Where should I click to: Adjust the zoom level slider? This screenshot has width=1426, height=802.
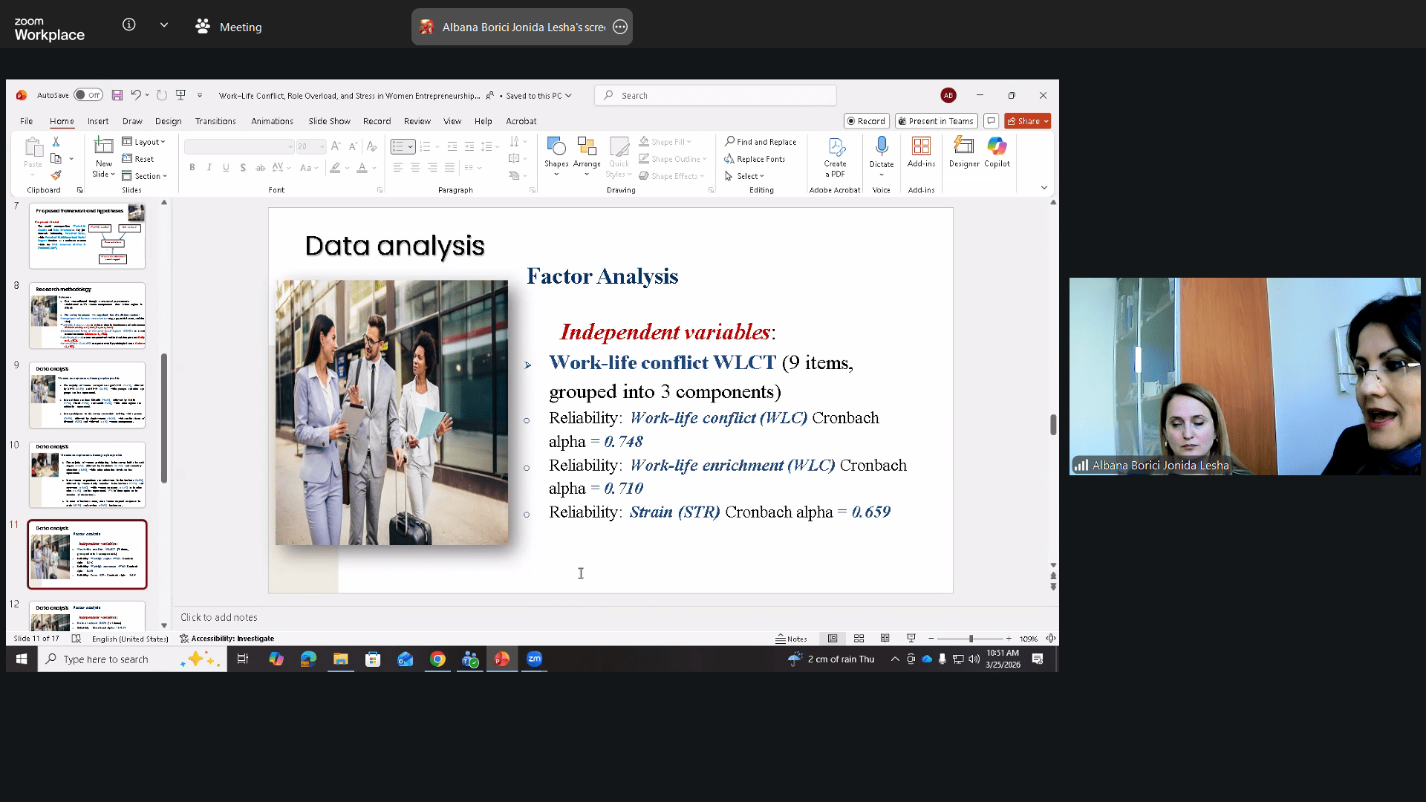[x=970, y=639]
